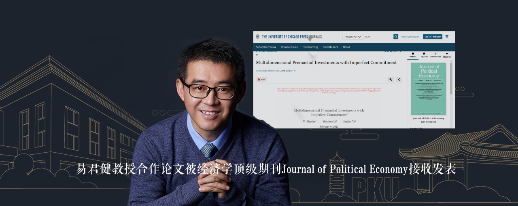The image size is (518, 206).
Task: Switch to the Cited by tab
Action: click(447, 55)
